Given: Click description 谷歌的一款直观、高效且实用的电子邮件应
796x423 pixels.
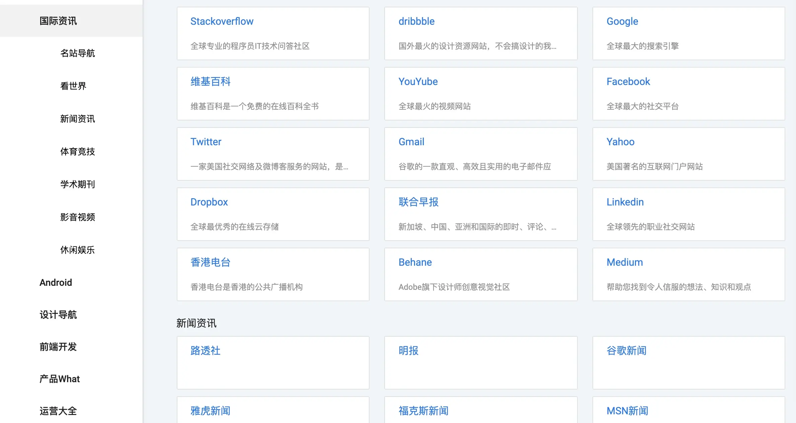Looking at the screenshot, I should point(475,167).
